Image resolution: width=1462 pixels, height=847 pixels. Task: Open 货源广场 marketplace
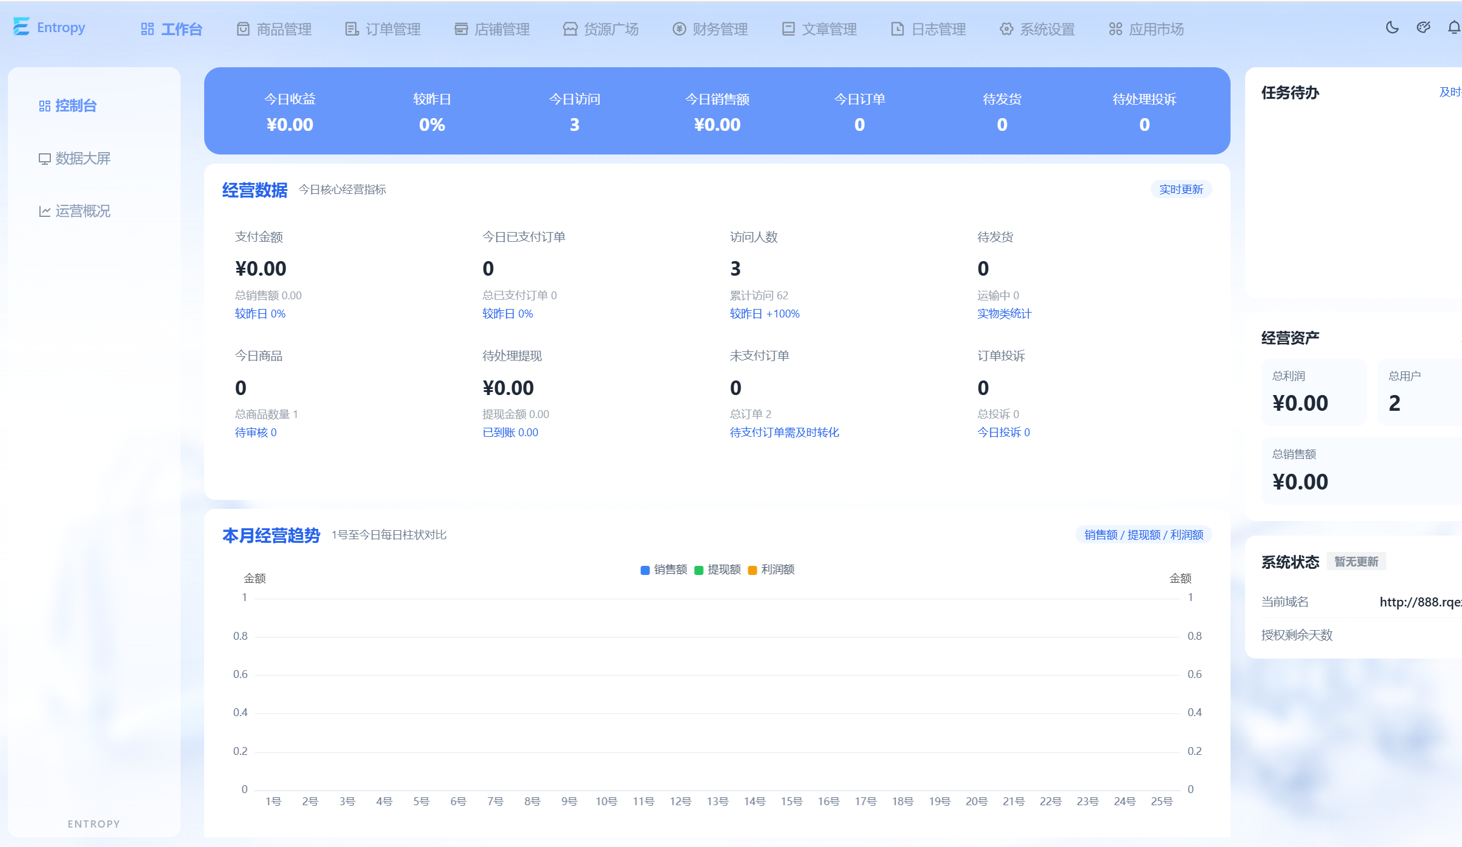tap(601, 29)
